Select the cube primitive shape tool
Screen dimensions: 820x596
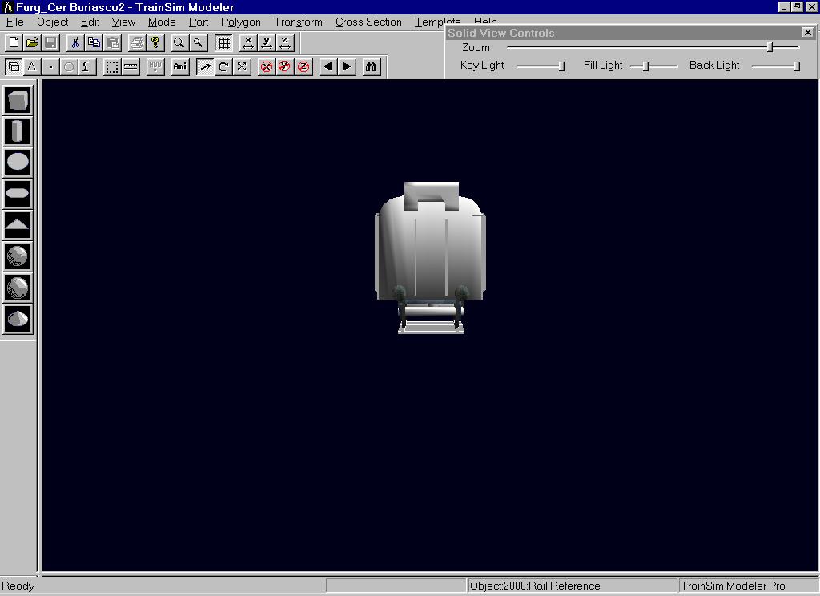[18, 100]
